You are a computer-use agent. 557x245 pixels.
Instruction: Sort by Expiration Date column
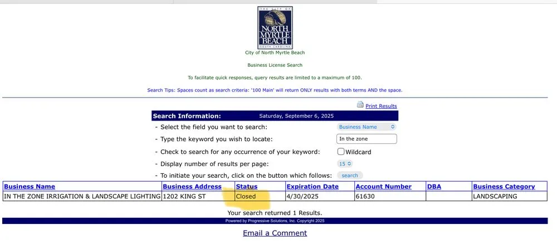click(x=312, y=187)
